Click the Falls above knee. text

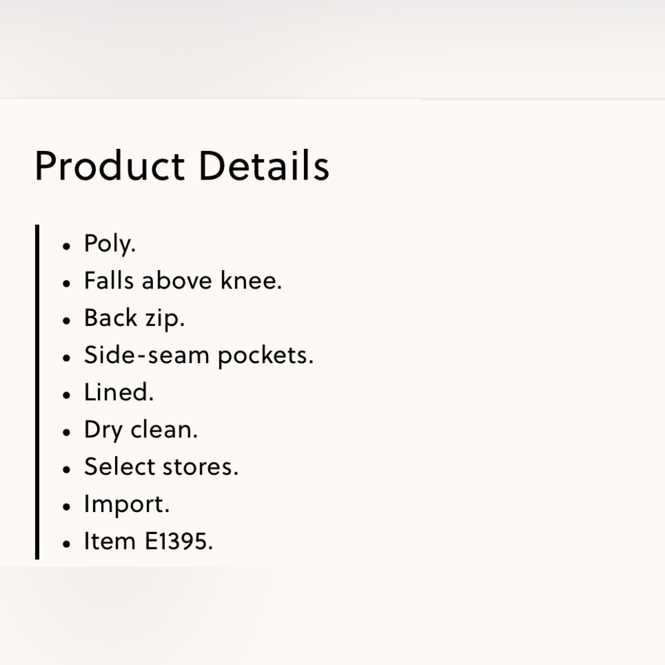click(183, 281)
